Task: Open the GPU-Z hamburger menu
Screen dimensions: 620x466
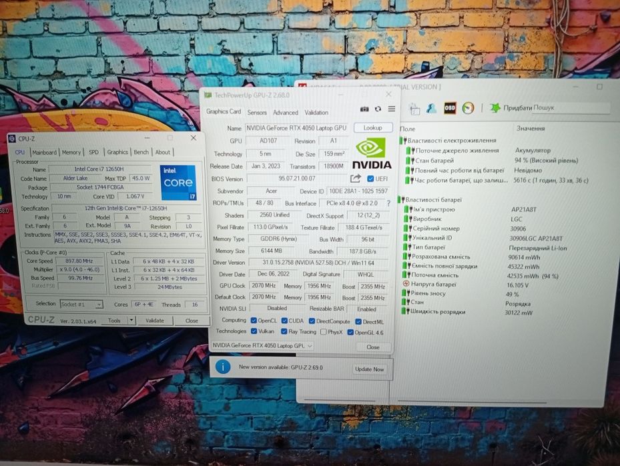Action: (x=392, y=109)
